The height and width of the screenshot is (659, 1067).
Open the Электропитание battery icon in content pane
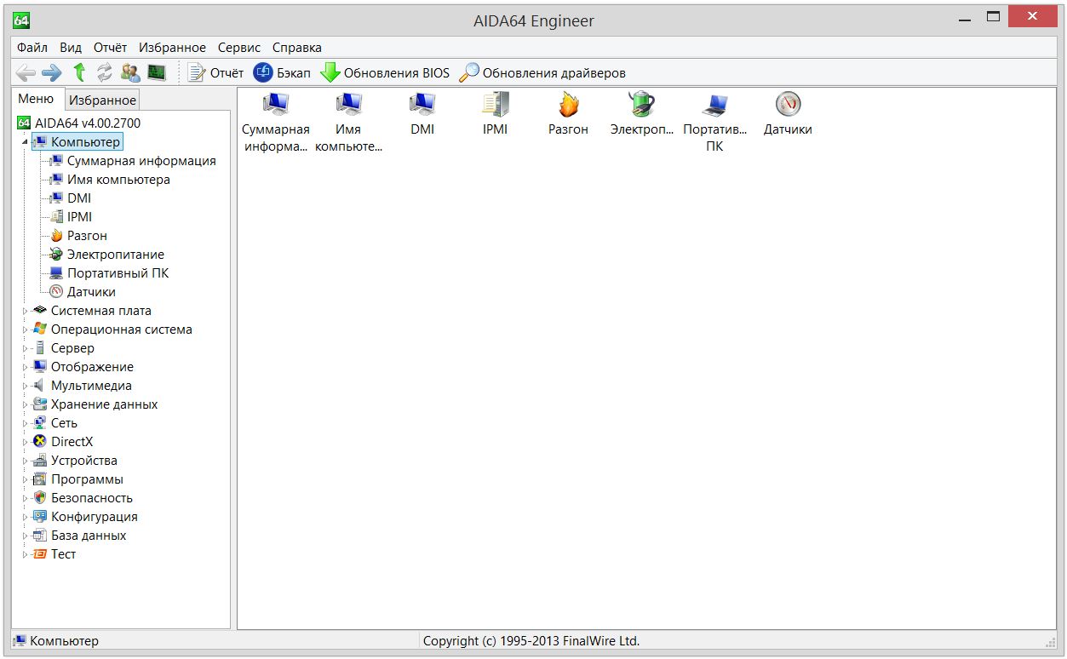[642, 114]
